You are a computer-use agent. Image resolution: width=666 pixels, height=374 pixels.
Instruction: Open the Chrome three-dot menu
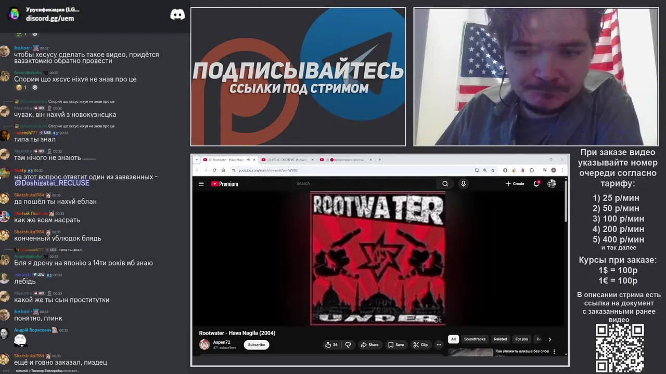tap(562, 170)
